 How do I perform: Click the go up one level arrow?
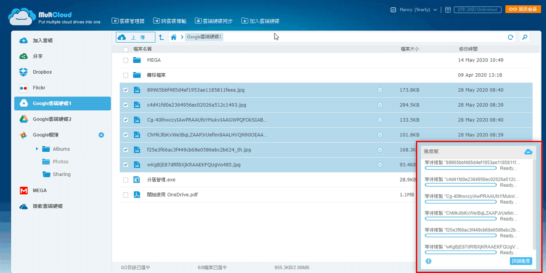(161, 38)
